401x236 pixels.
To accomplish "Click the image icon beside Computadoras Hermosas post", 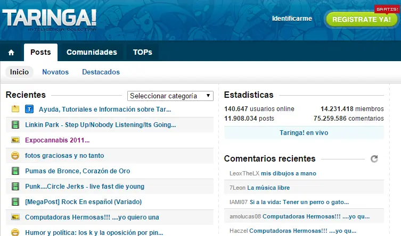I will 15,217.
